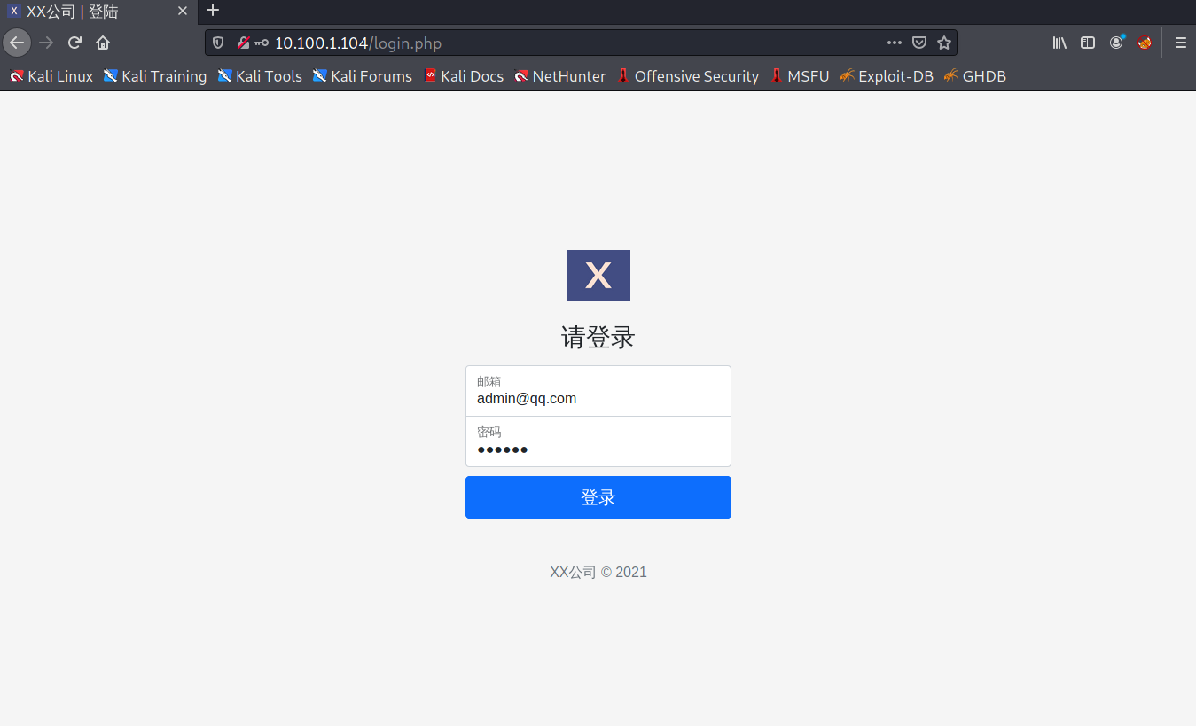Open page actions three-dot menu
This screenshot has height=726, width=1196.
pos(894,43)
